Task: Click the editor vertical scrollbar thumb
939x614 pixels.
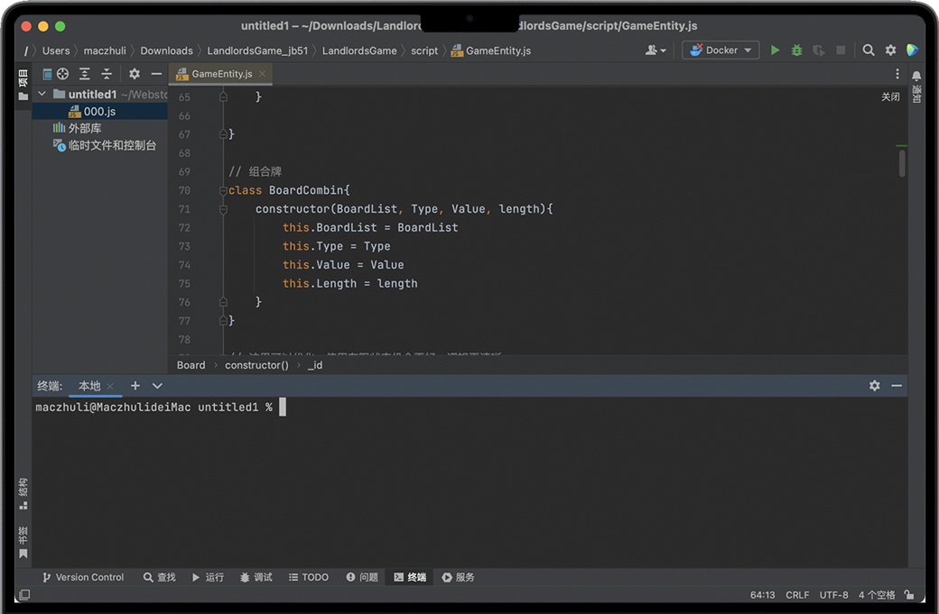Action: (x=902, y=163)
